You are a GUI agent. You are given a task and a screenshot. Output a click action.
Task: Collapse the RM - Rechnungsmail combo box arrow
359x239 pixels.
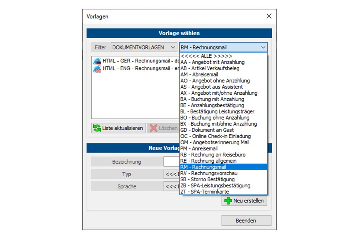coord(263,47)
